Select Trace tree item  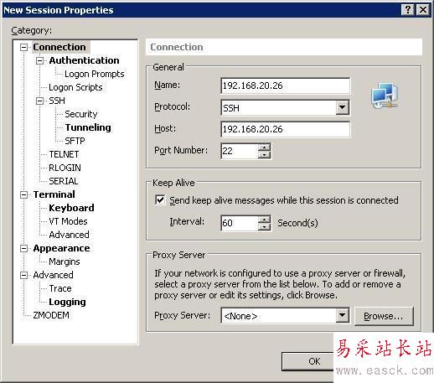(x=60, y=288)
